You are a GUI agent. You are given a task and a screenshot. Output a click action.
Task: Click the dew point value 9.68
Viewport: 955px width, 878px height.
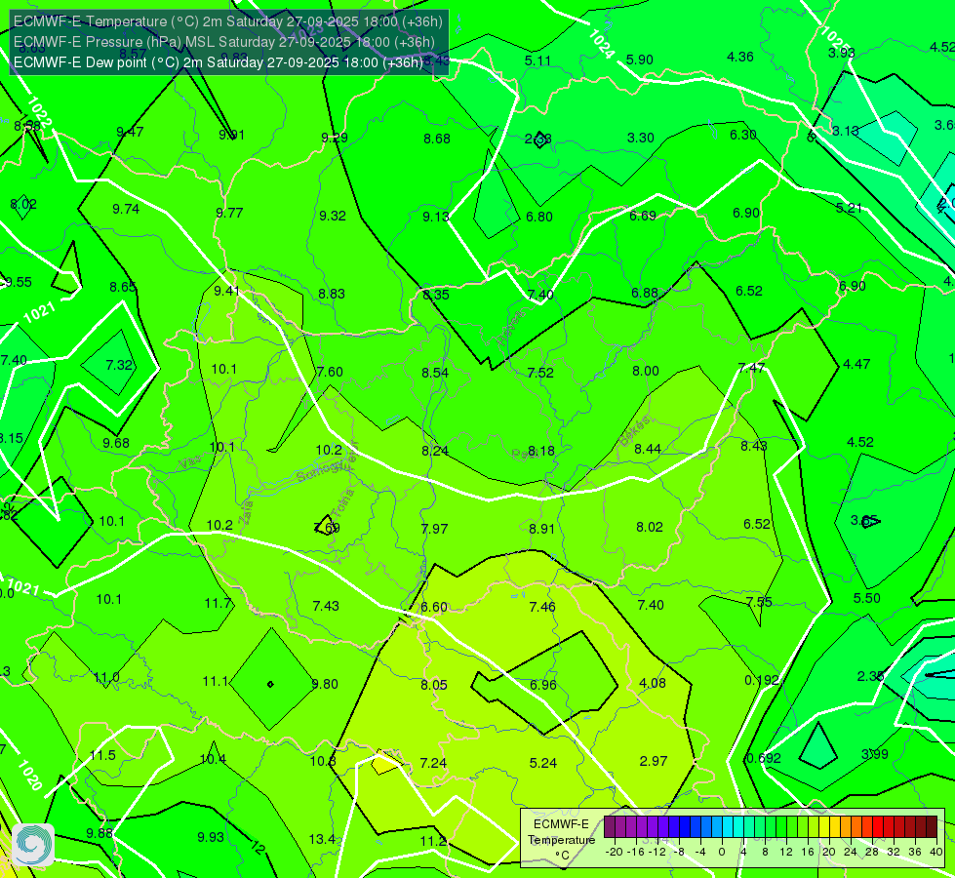coord(116,444)
